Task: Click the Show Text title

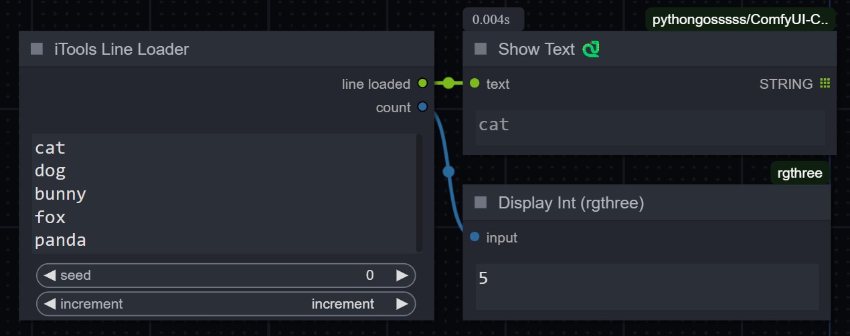Action: pos(537,49)
